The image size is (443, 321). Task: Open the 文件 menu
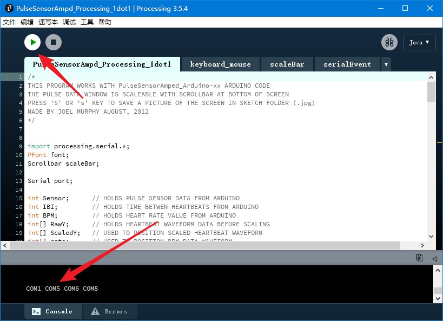(9, 22)
